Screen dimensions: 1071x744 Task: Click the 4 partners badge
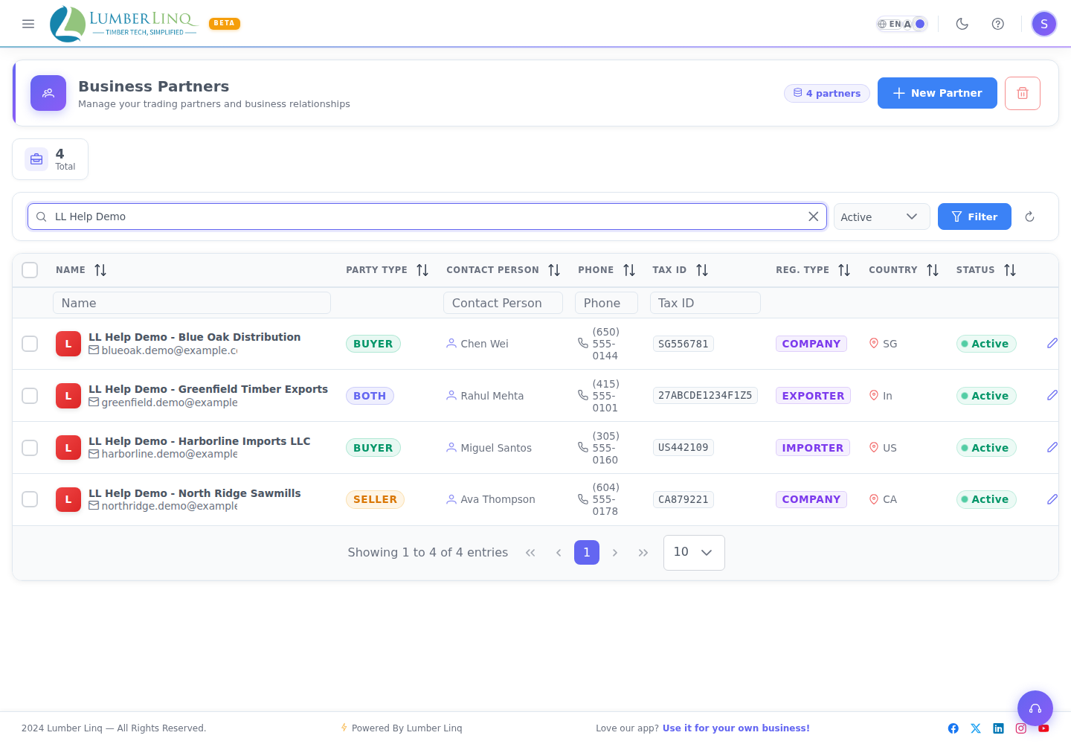pos(827,93)
